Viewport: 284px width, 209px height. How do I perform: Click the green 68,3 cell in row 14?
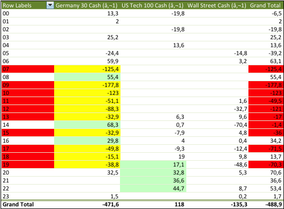87,125
